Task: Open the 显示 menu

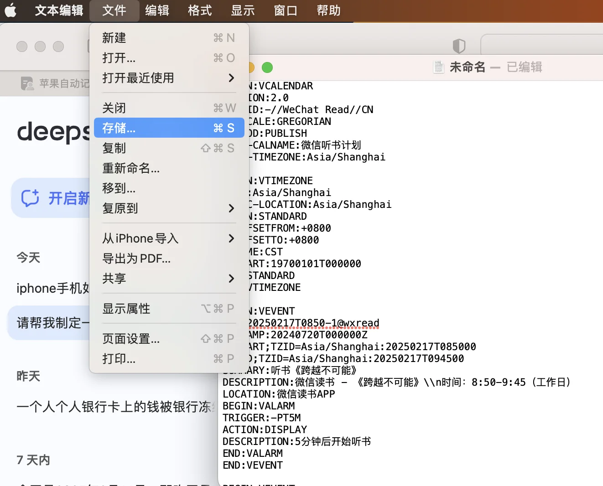Action: [243, 10]
